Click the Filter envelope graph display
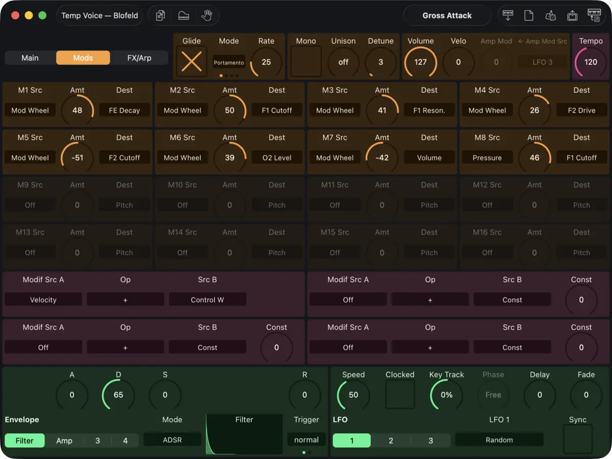The image size is (612, 459). (244, 434)
